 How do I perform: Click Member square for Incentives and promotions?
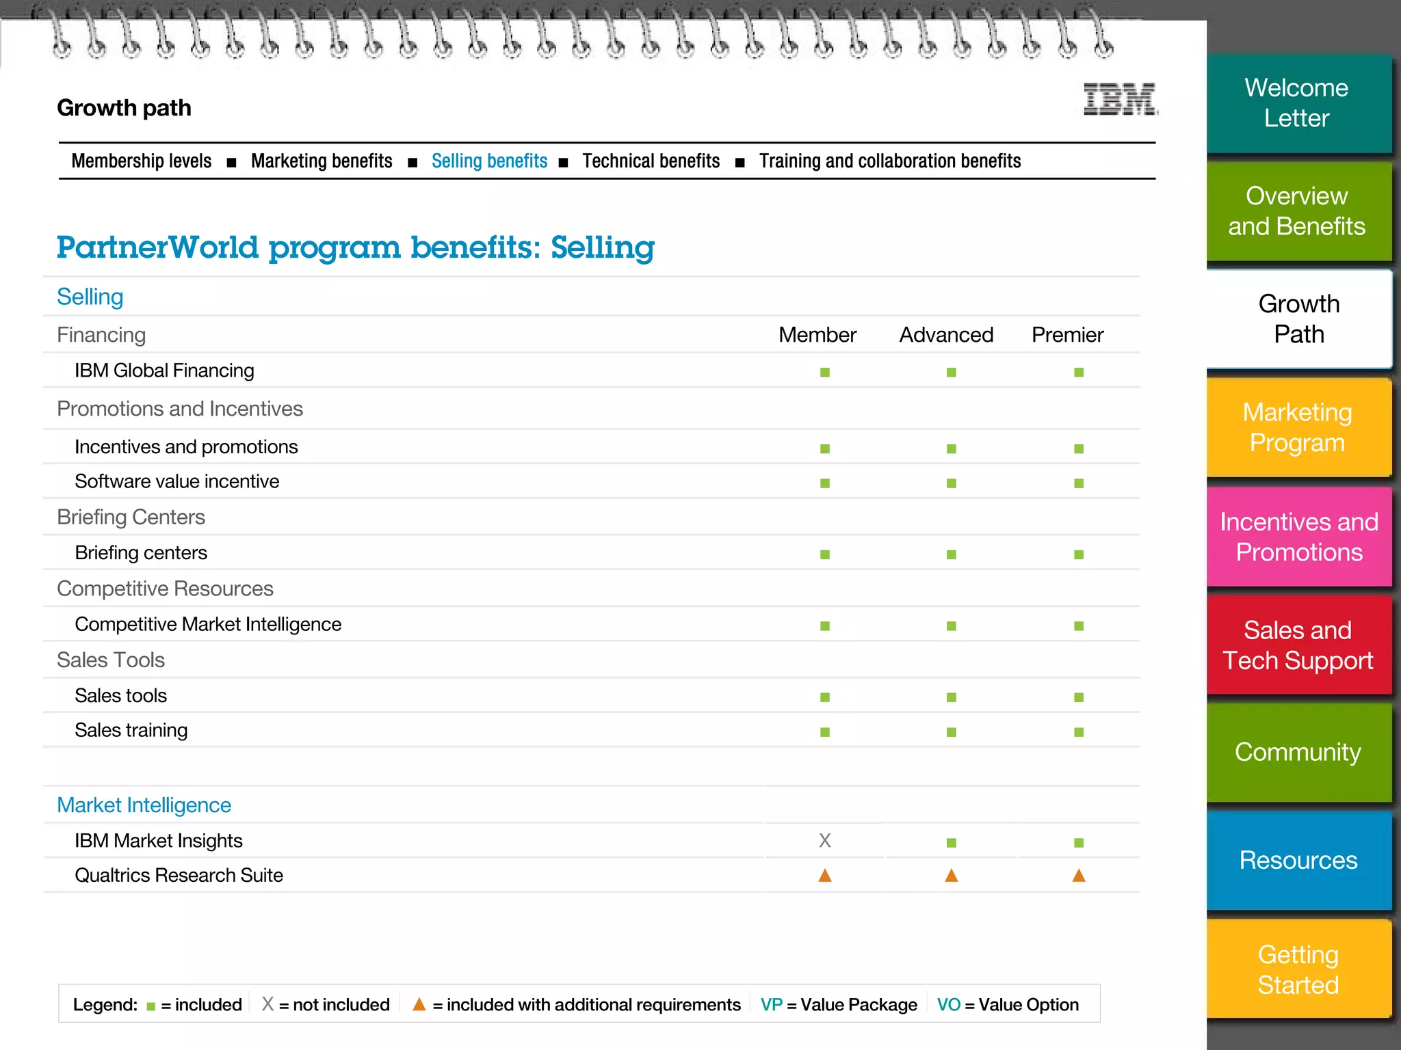[x=825, y=449]
